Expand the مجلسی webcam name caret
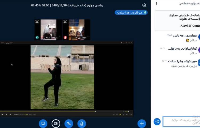The image size is (200, 128). pyautogui.click(x=88, y=38)
